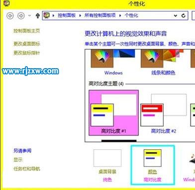Click 所有控制面板项 breadcrumb
The image size is (195, 190).
[100, 15]
